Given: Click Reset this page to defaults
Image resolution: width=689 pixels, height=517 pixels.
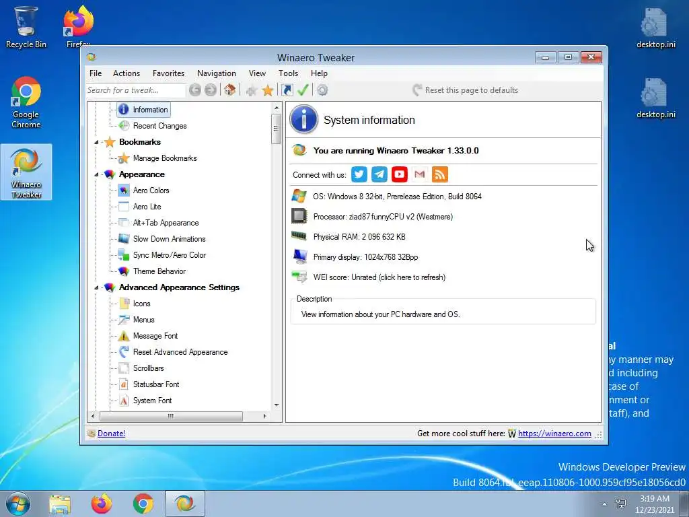Looking at the screenshot, I should (465, 90).
